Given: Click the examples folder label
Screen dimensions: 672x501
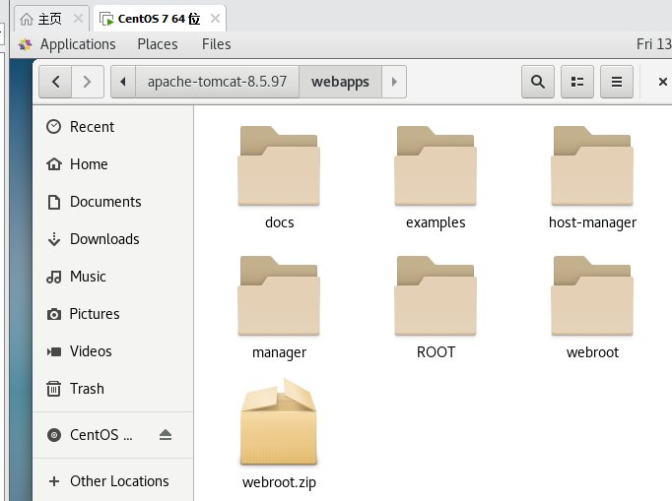Looking at the screenshot, I should tap(436, 222).
